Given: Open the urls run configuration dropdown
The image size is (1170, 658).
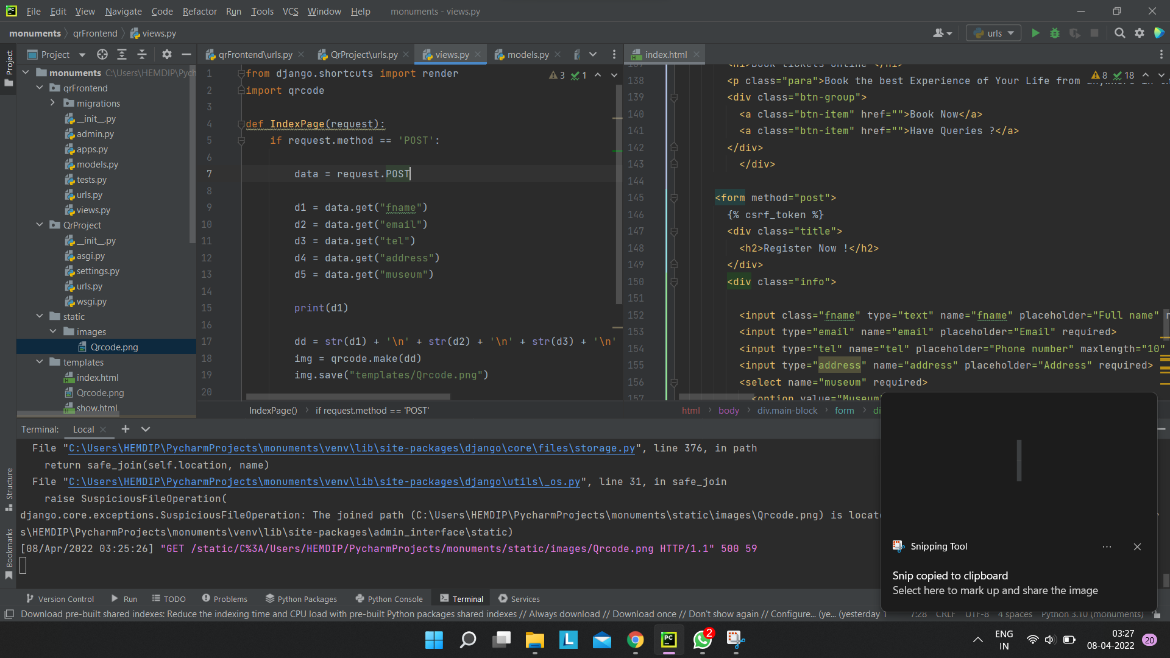Looking at the screenshot, I should (994, 34).
